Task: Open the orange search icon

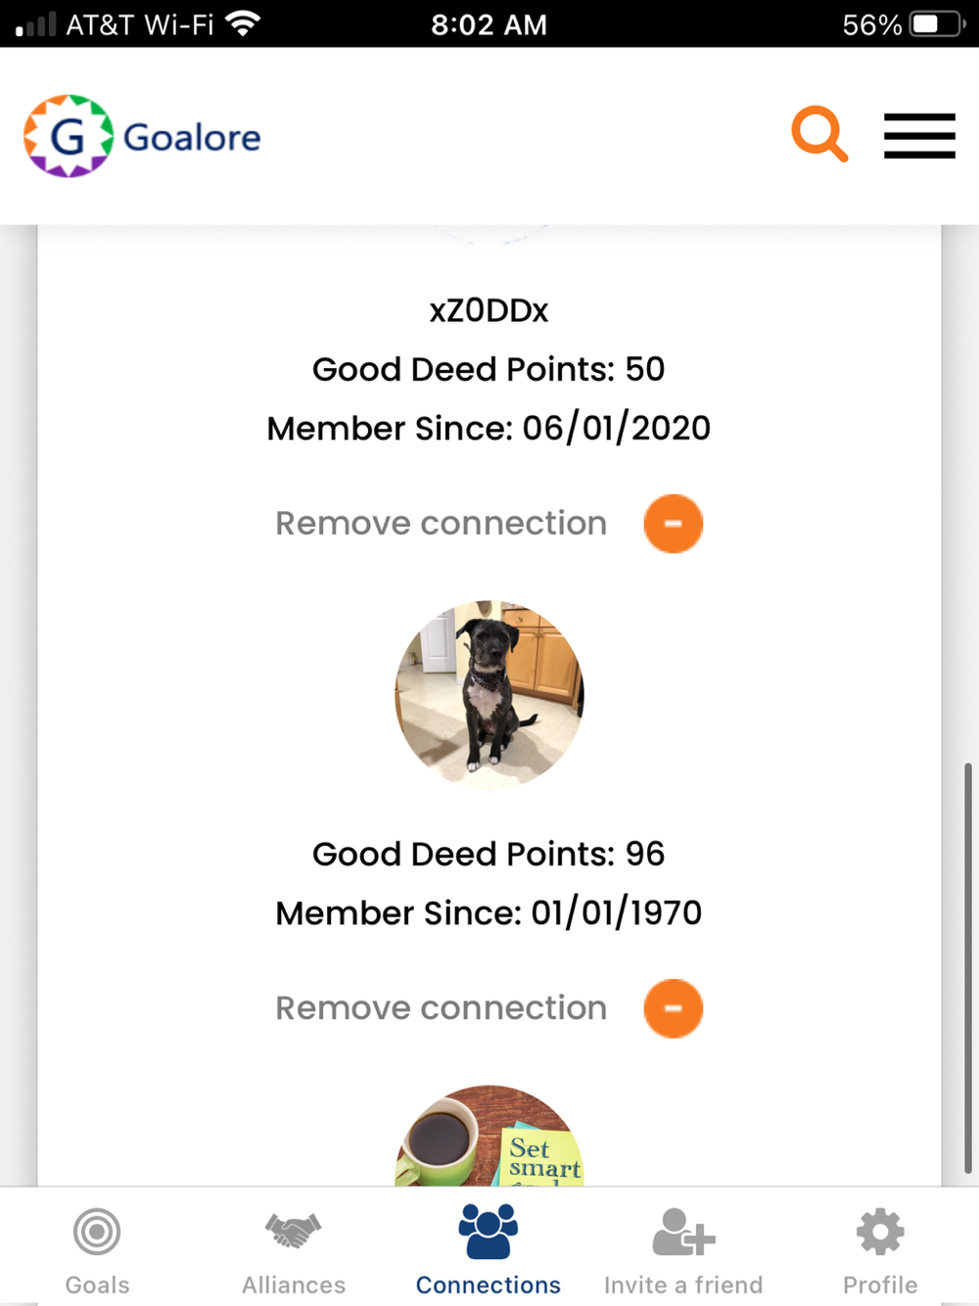Action: pyautogui.click(x=819, y=134)
